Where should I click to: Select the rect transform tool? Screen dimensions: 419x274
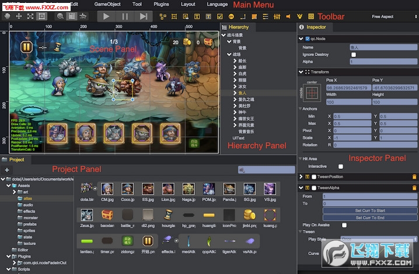(x=41, y=16)
